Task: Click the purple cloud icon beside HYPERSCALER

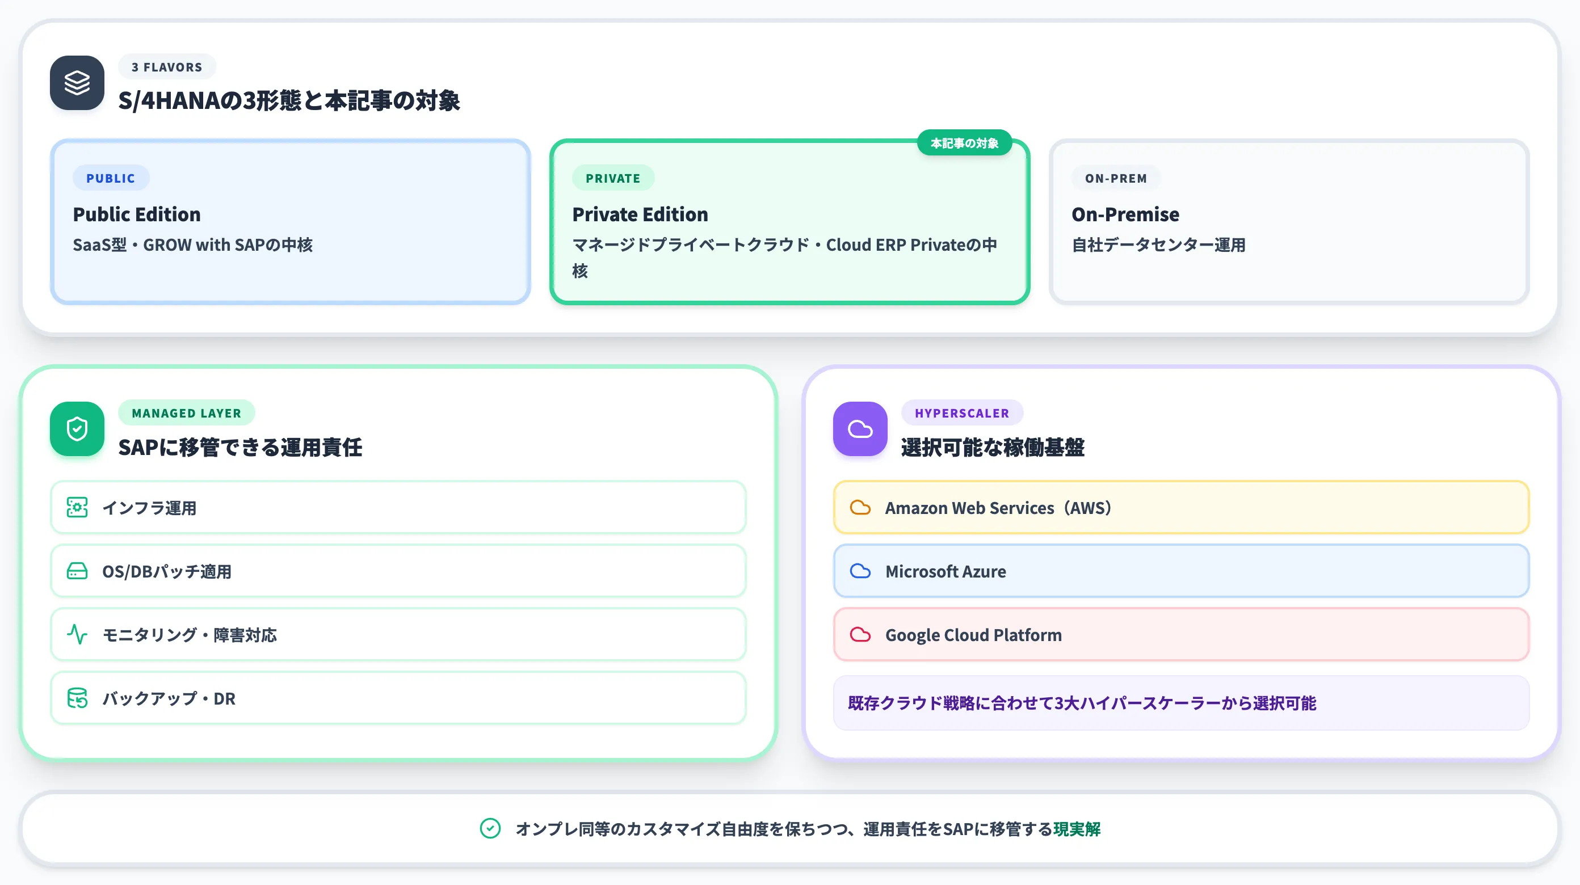Action: click(860, 429)
